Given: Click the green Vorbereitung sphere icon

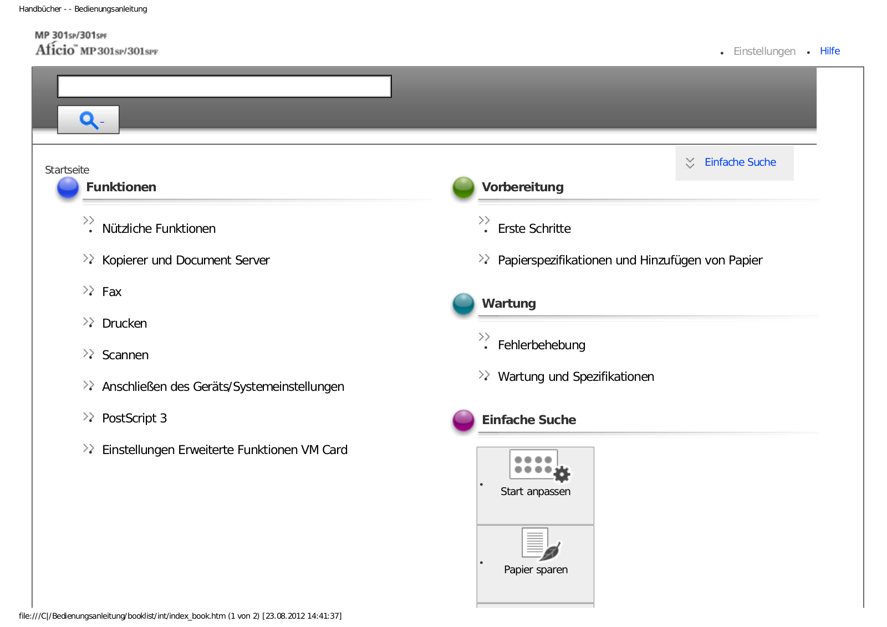Looking at the screenshot, I should coord(463,188).
